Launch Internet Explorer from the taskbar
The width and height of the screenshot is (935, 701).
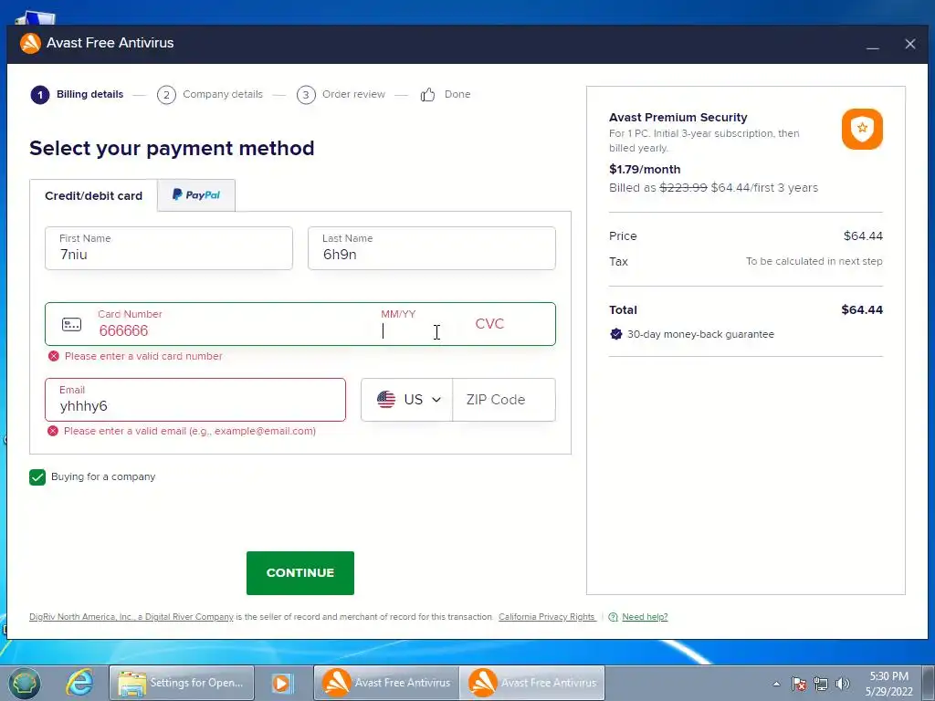(x=79, y=683)
